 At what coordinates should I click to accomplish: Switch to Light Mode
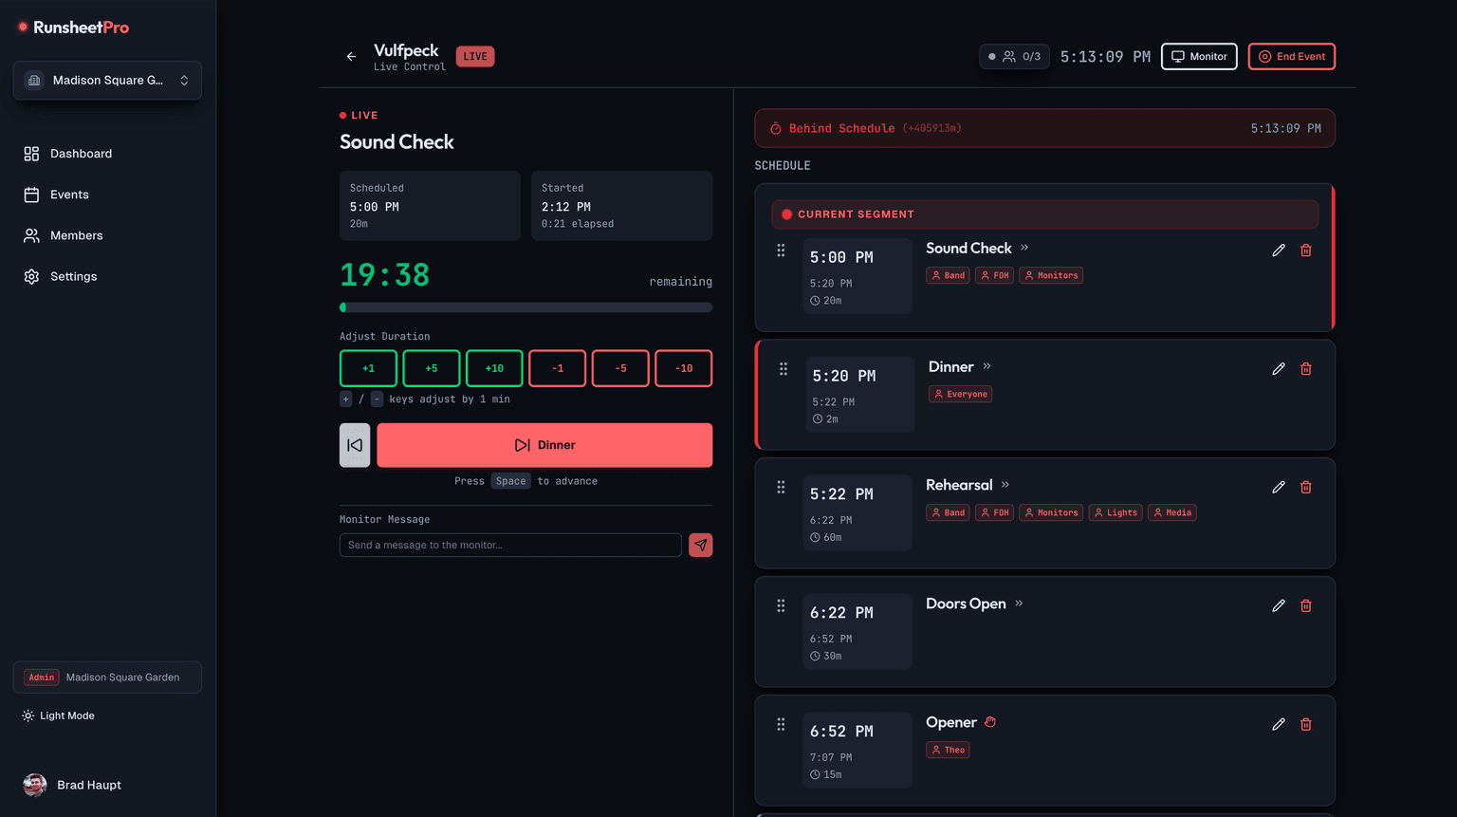tap(59, 715)
